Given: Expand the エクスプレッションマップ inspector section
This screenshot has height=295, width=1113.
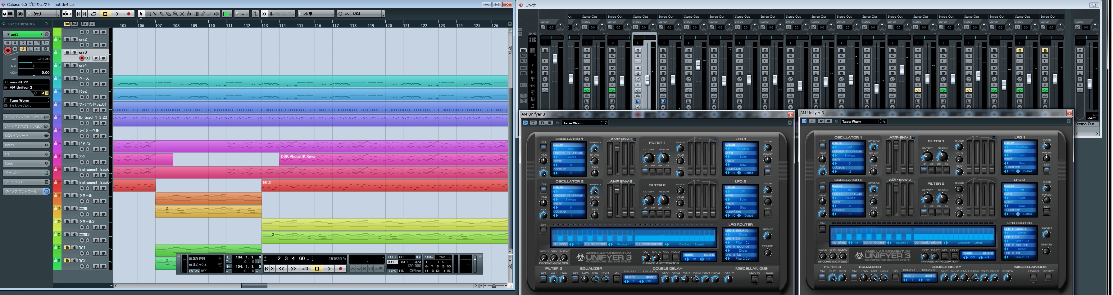Looking at the screenshot, I should coord(26,117).
